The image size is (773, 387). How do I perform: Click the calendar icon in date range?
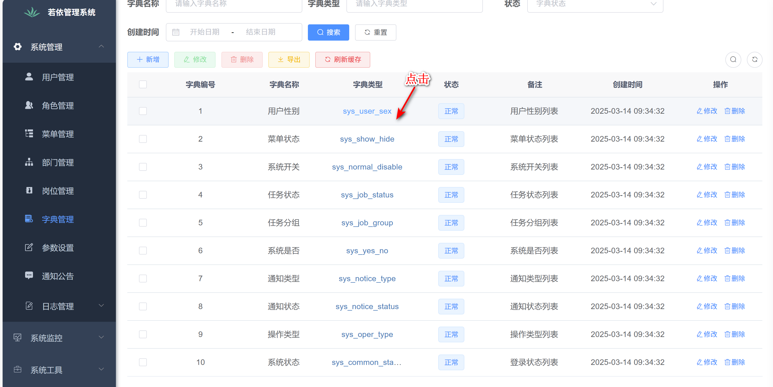click(x=176, y=32)
